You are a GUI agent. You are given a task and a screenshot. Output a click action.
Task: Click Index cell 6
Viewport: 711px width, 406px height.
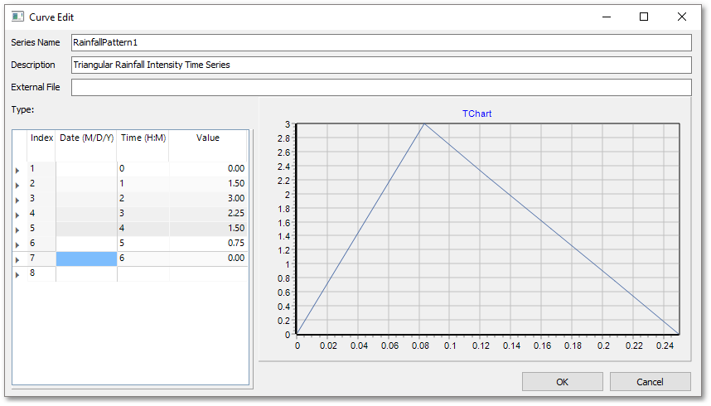coord(41,243)
